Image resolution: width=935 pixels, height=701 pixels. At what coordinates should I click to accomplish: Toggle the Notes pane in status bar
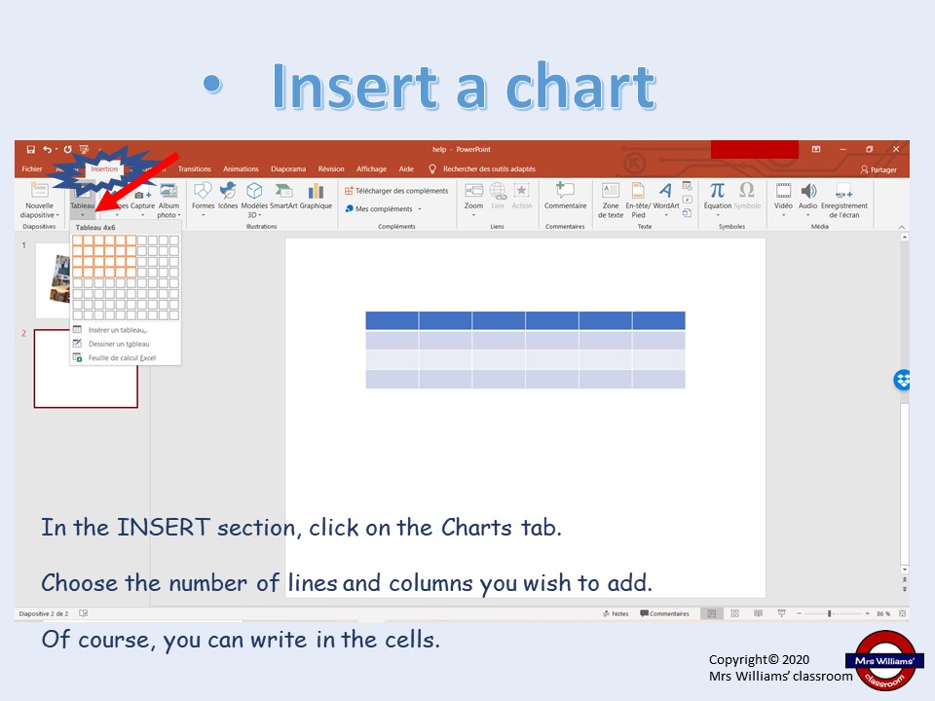coord(616,613)
